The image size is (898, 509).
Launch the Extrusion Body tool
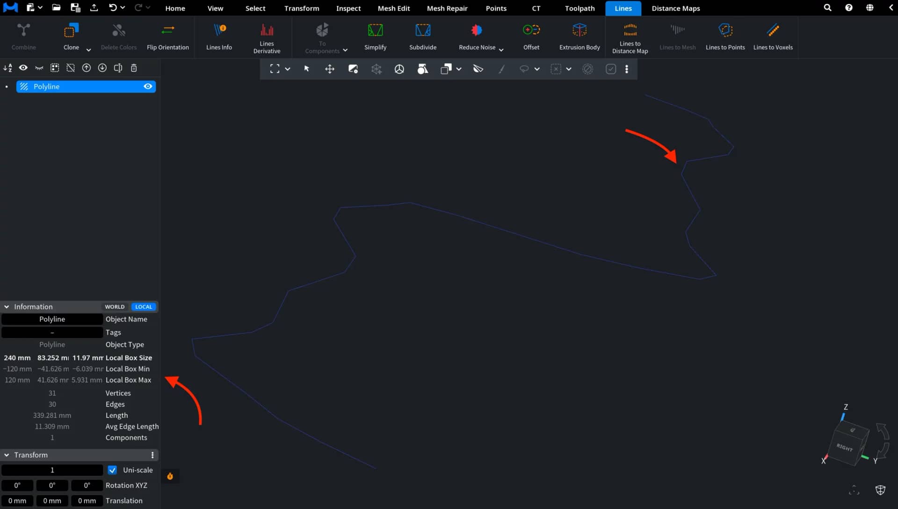[579, 37]
